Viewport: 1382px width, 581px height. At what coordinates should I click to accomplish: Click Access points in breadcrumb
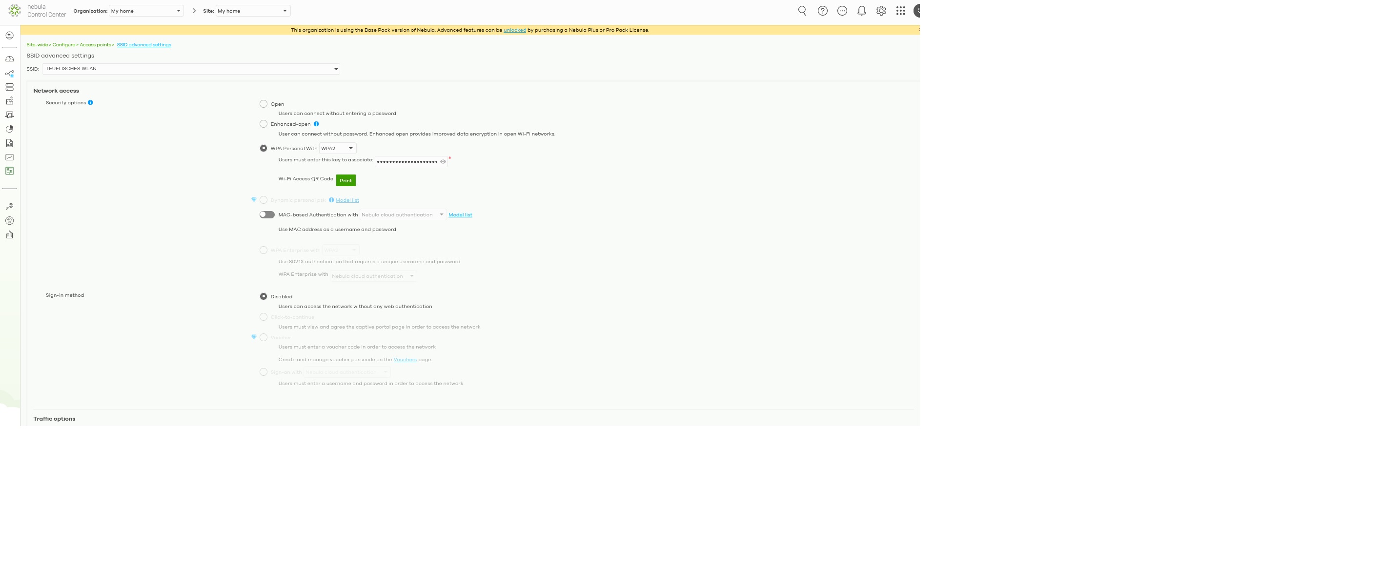[x=95, y=45]
